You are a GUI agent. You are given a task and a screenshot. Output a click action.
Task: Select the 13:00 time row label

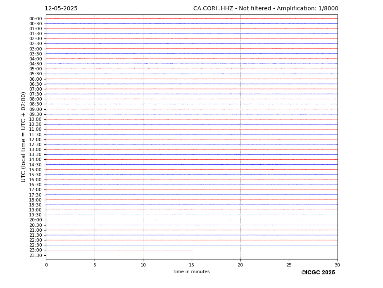36,150
